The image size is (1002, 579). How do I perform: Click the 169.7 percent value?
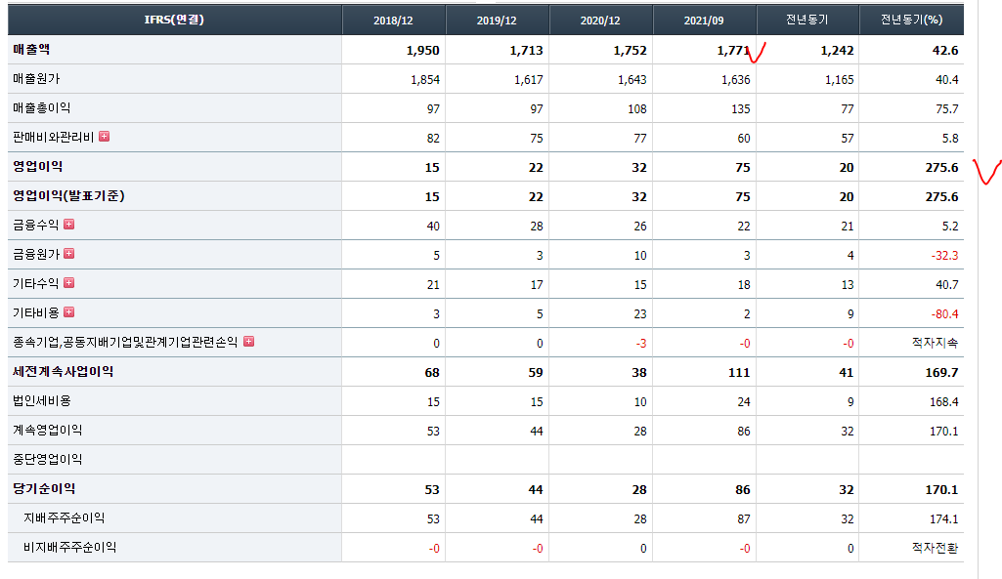(942, 373)
